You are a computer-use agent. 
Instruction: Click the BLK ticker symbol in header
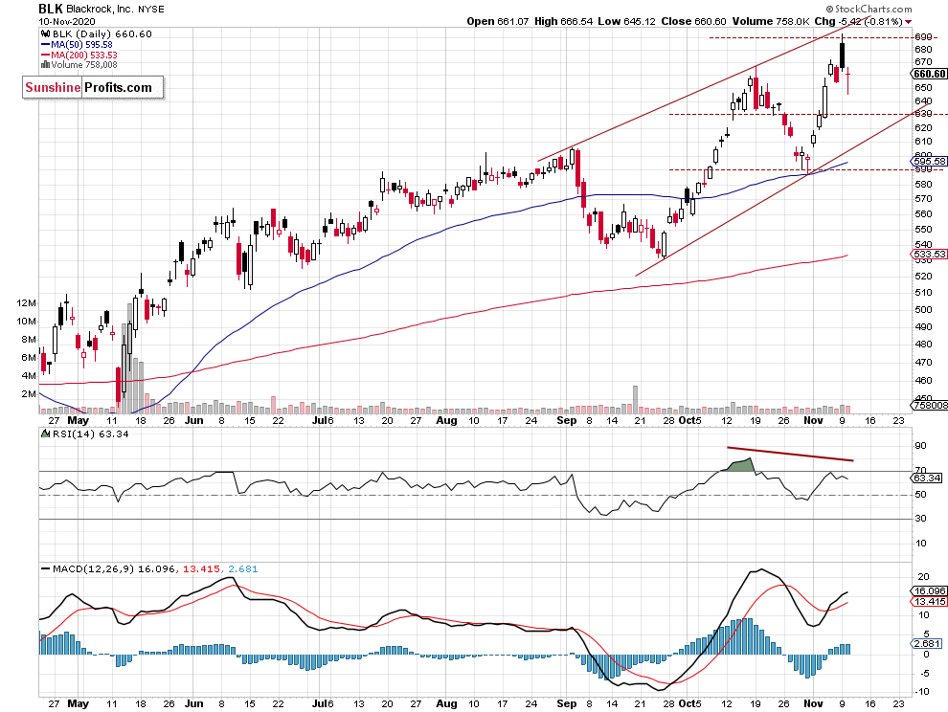(50, 9)
